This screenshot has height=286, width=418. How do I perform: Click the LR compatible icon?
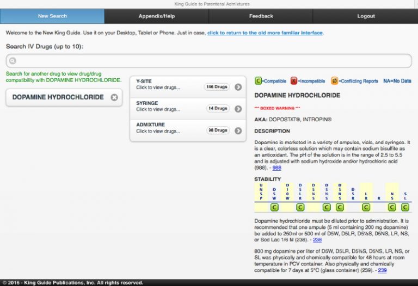(x=366, y=207)
